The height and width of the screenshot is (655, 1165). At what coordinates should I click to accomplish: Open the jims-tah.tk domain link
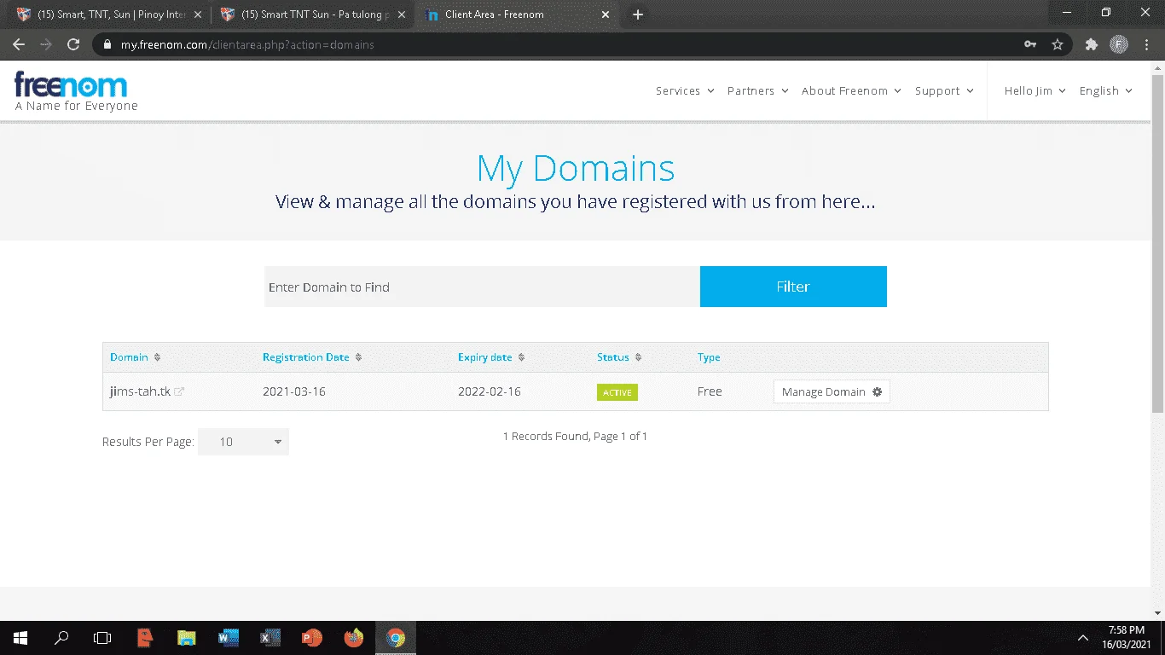click(x=140, y=392)
